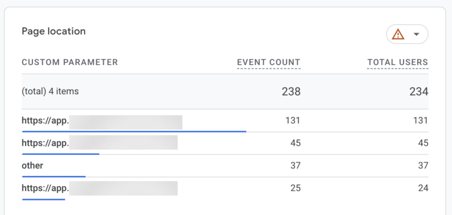Click the orange warning triangle icon
This screenshot has width=452, height=215.
[399, 34]
